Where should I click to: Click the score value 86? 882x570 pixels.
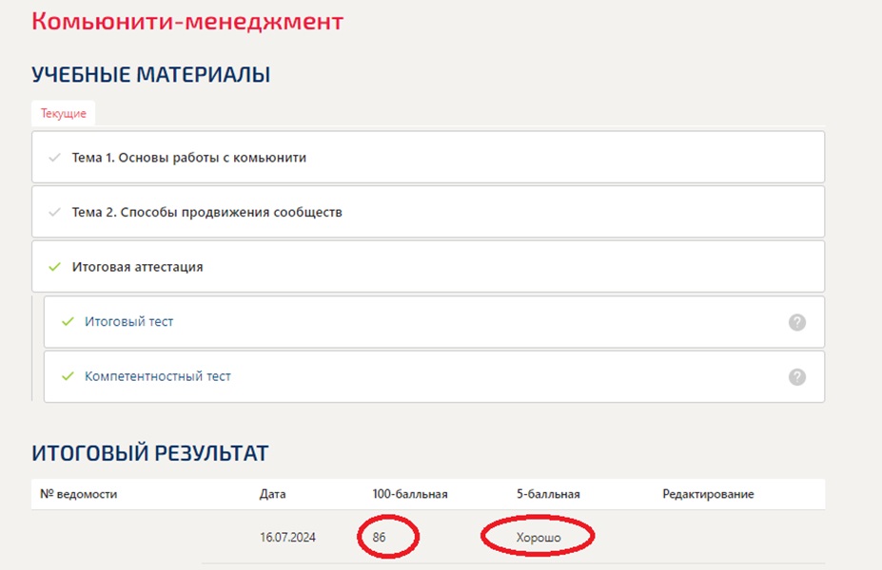(x=379, y=538)
